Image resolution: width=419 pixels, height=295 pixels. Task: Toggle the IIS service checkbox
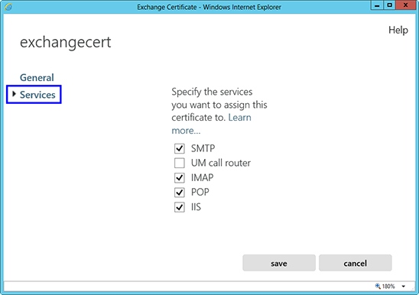pyautogui.click(x=180, y=207)
